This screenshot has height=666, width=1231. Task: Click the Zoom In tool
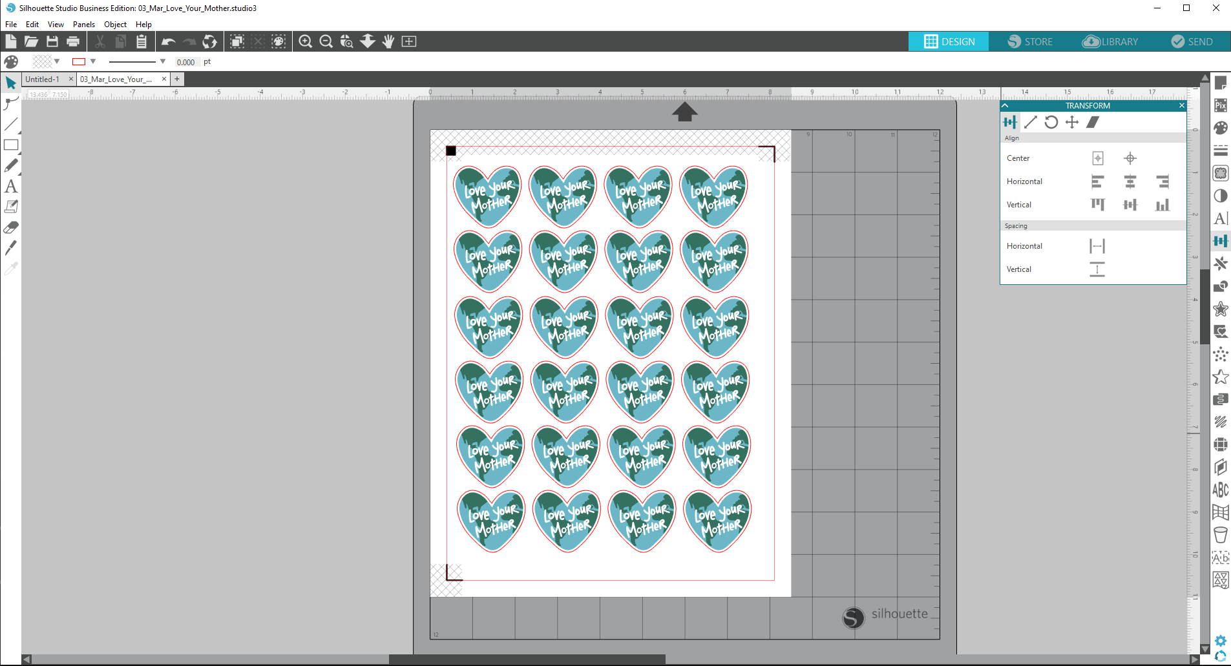click(305, 41)
